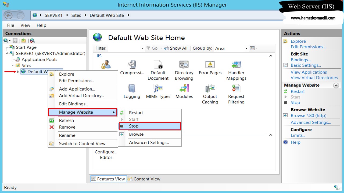Open the Filter dropdown arrow

pyautogui.click(x=142, y=49)
